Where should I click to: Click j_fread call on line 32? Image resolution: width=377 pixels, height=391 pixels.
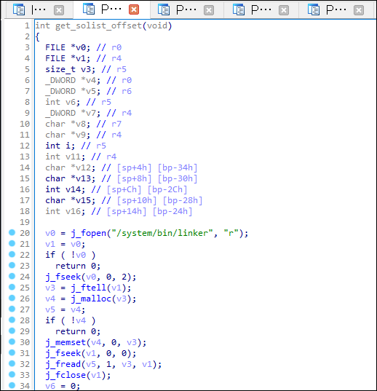tap(63, 364)
